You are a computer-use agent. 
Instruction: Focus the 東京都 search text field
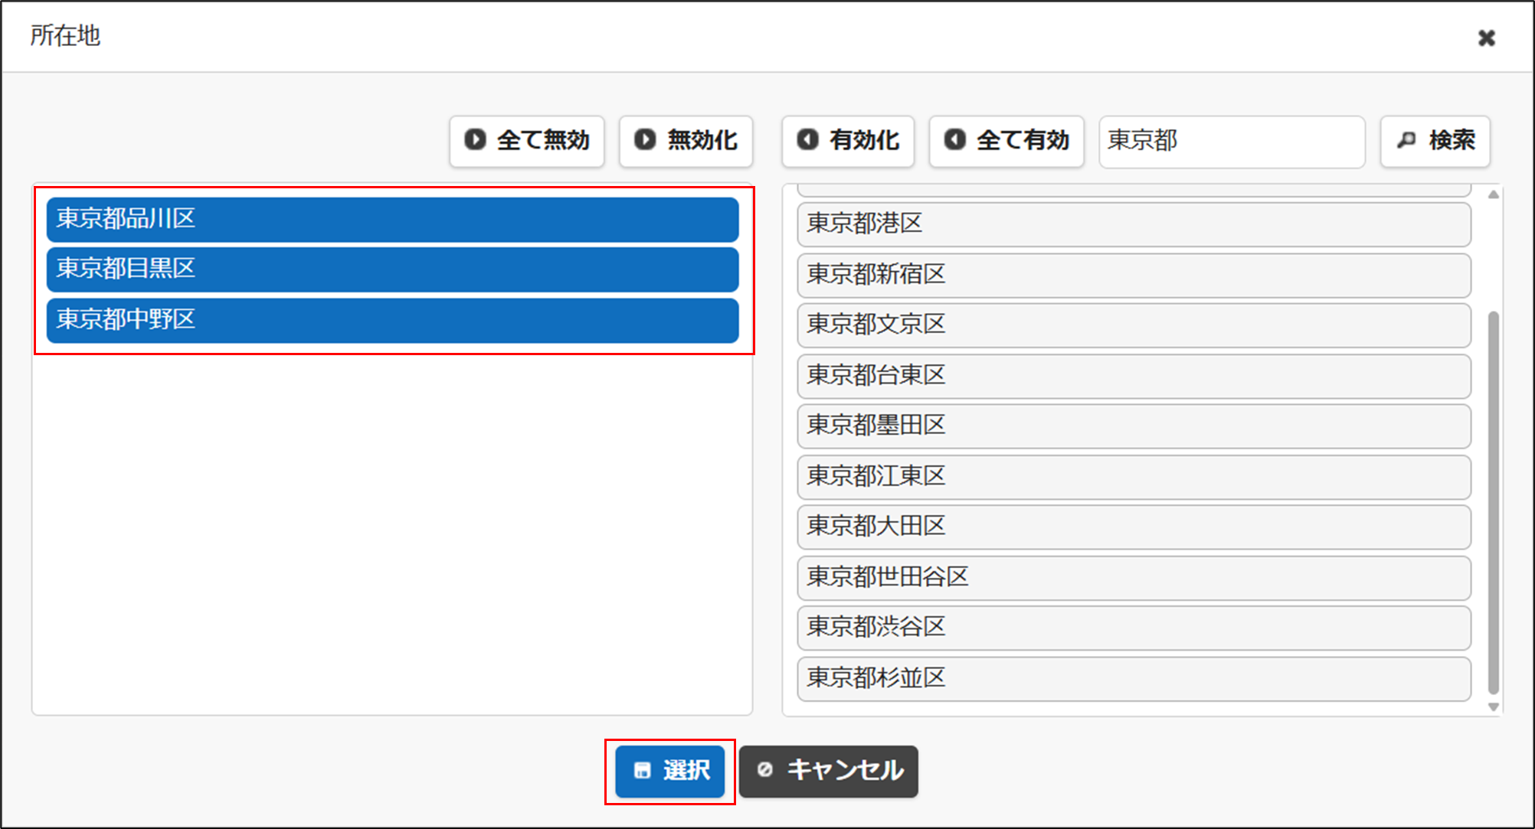[1231, 141]
